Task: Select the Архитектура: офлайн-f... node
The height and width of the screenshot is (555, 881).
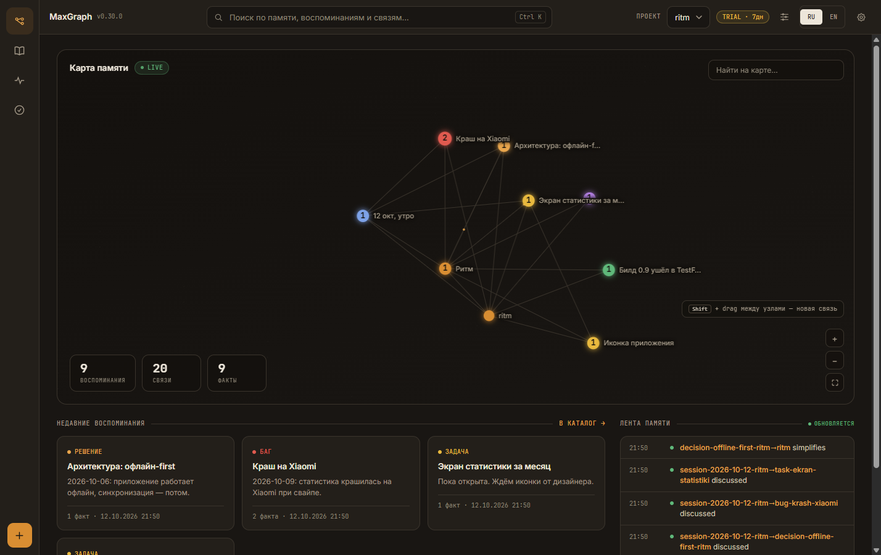Action: point(504,147)
